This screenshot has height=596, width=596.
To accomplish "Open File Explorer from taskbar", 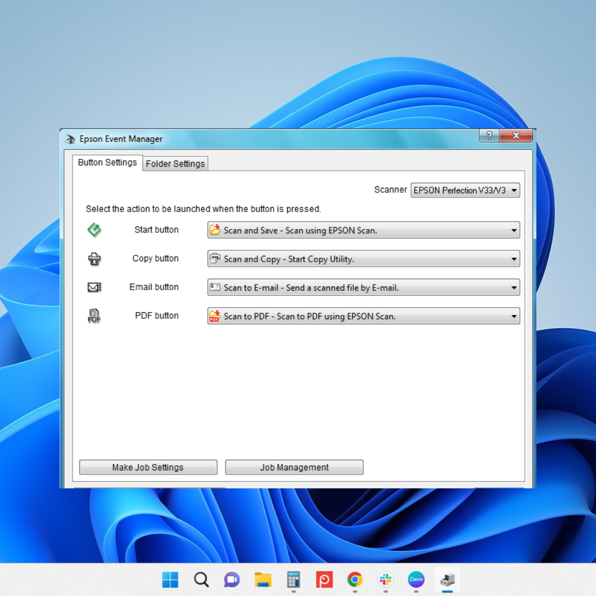I will click(x=263, y=580).
